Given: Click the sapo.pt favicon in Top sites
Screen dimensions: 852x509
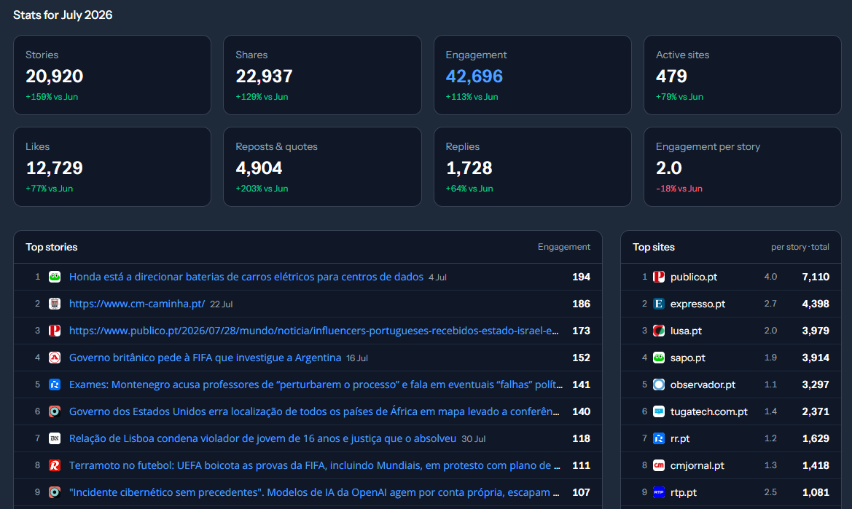Looking at the screenshot, I should point(659,358).
